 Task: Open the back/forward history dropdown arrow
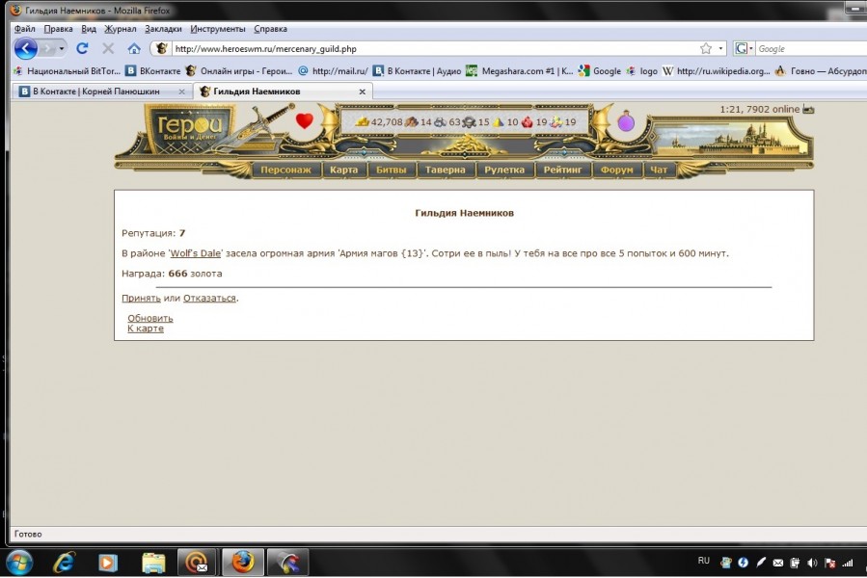tap(62, 48)
